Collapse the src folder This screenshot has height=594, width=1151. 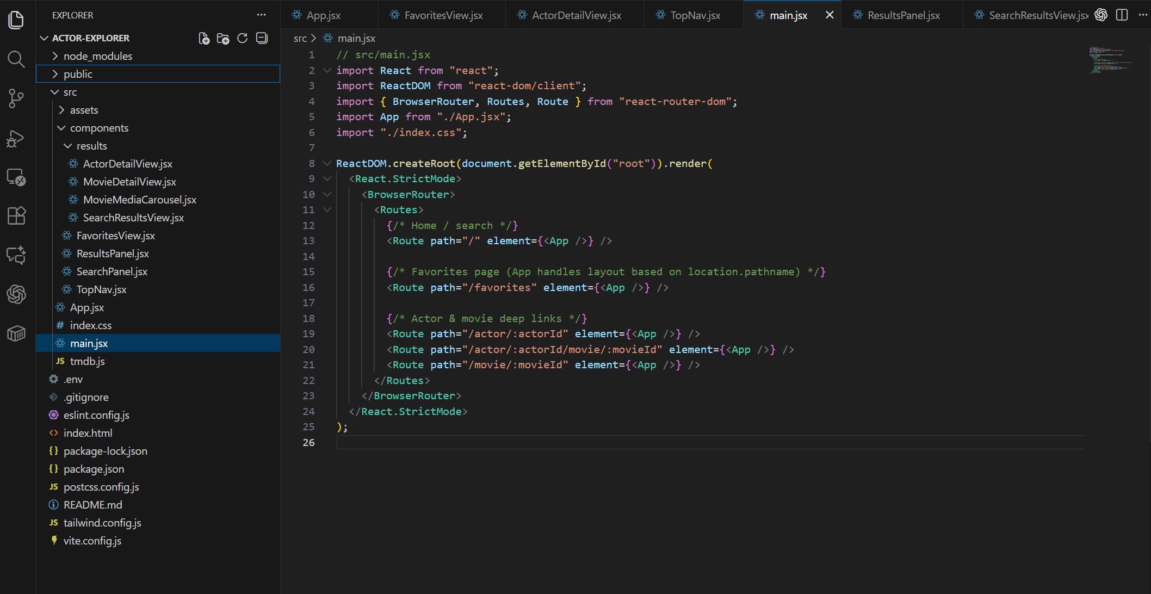(158, 92)
